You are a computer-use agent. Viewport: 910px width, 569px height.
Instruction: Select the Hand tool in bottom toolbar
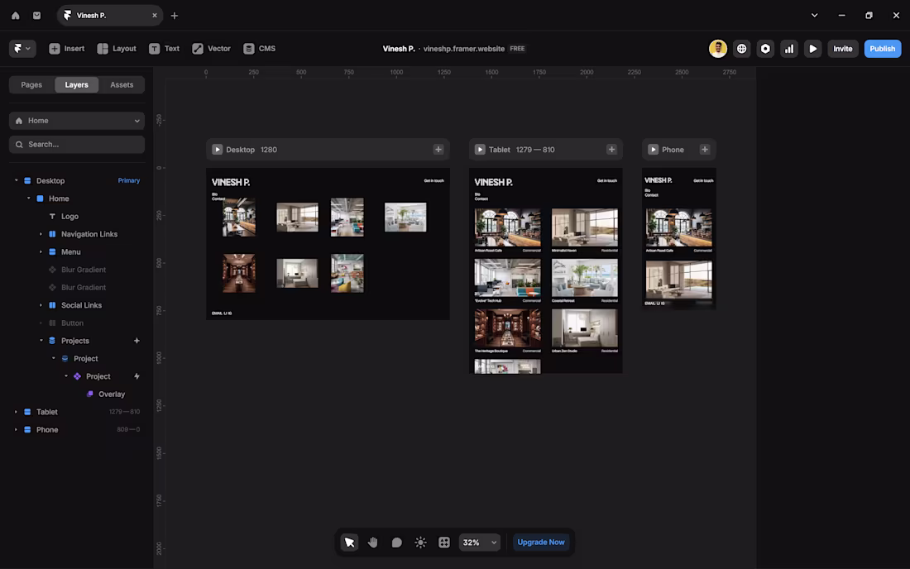[372, 542]
